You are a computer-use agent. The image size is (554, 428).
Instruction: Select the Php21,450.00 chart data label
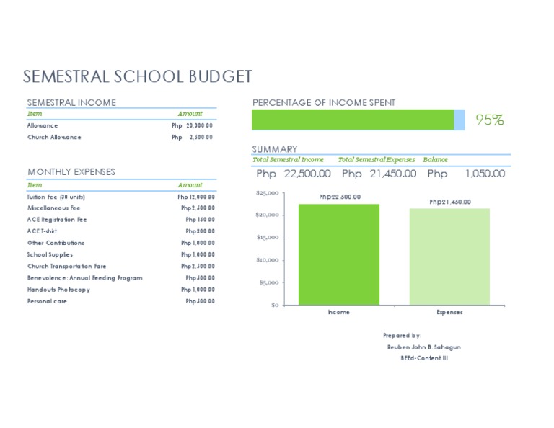pyautogui.click(x=450, y=202)
